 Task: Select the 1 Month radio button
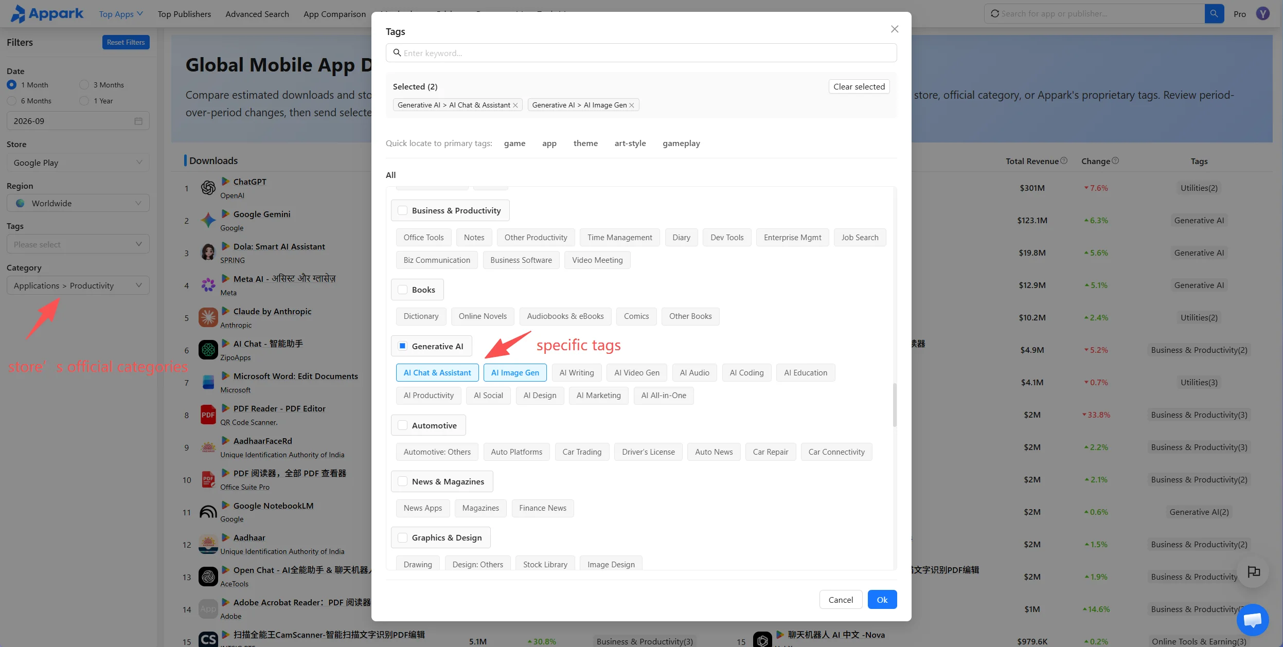(12, 85)
